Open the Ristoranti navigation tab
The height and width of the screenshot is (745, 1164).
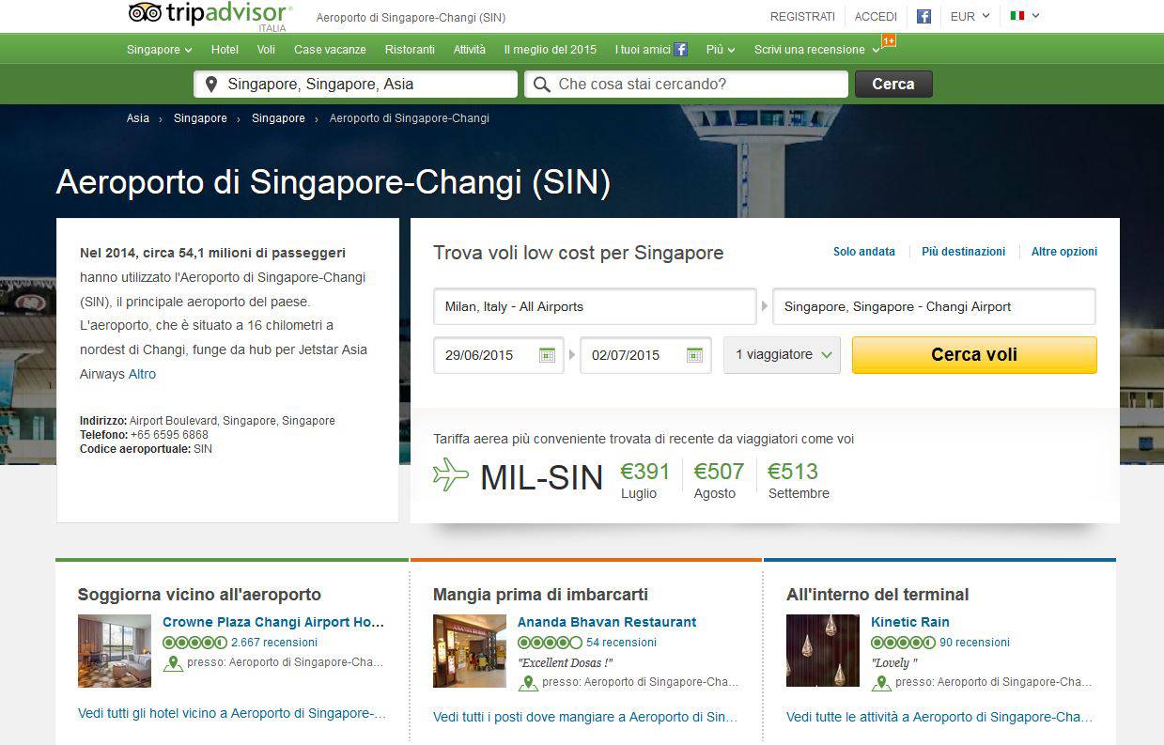[x=409, y=50]
